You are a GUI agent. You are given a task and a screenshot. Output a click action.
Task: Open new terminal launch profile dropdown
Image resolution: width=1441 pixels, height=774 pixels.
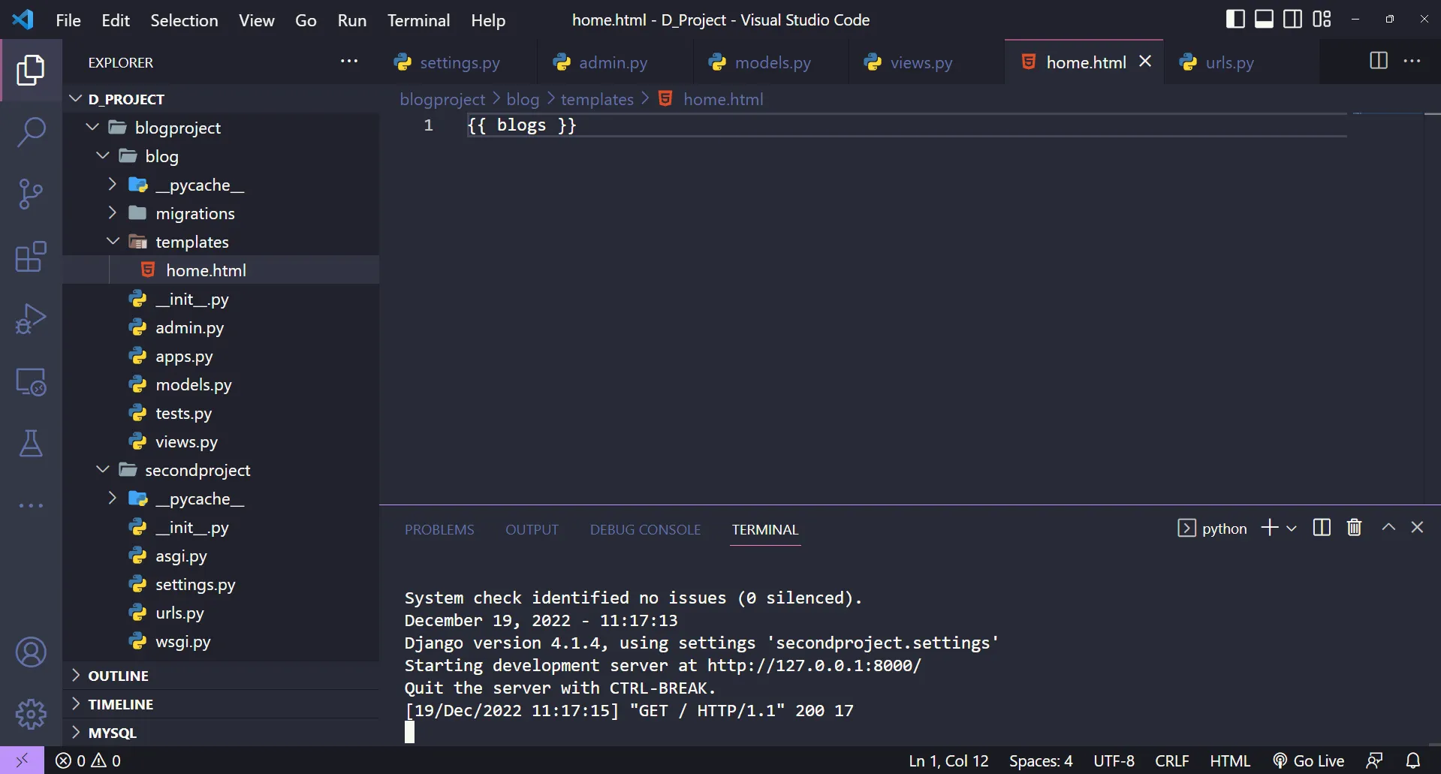1292,529
